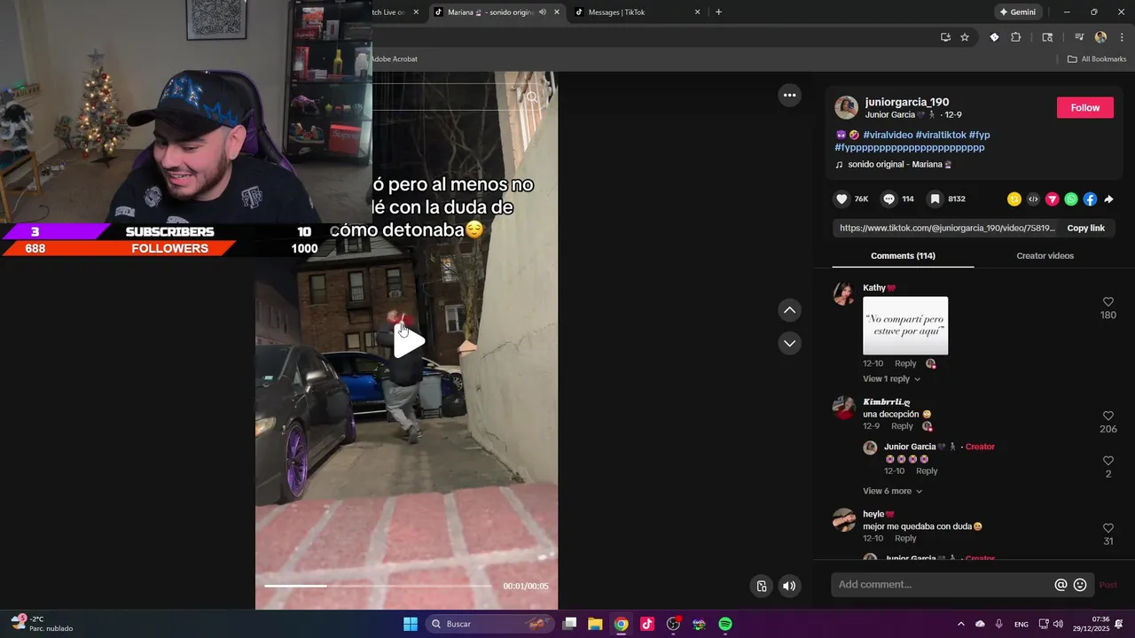Close the Mariana sonido original tab

557,12
